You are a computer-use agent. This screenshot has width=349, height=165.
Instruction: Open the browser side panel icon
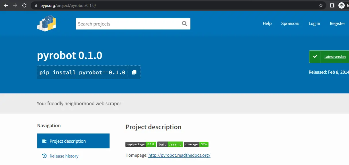[x=332, y=5]
